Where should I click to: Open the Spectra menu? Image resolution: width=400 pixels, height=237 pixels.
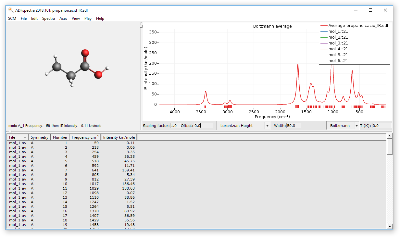[x=48, y=19]
